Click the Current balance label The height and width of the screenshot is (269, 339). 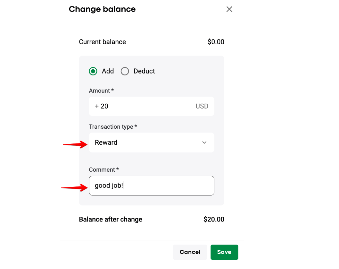pyautogui.click(x=102, y=42)
